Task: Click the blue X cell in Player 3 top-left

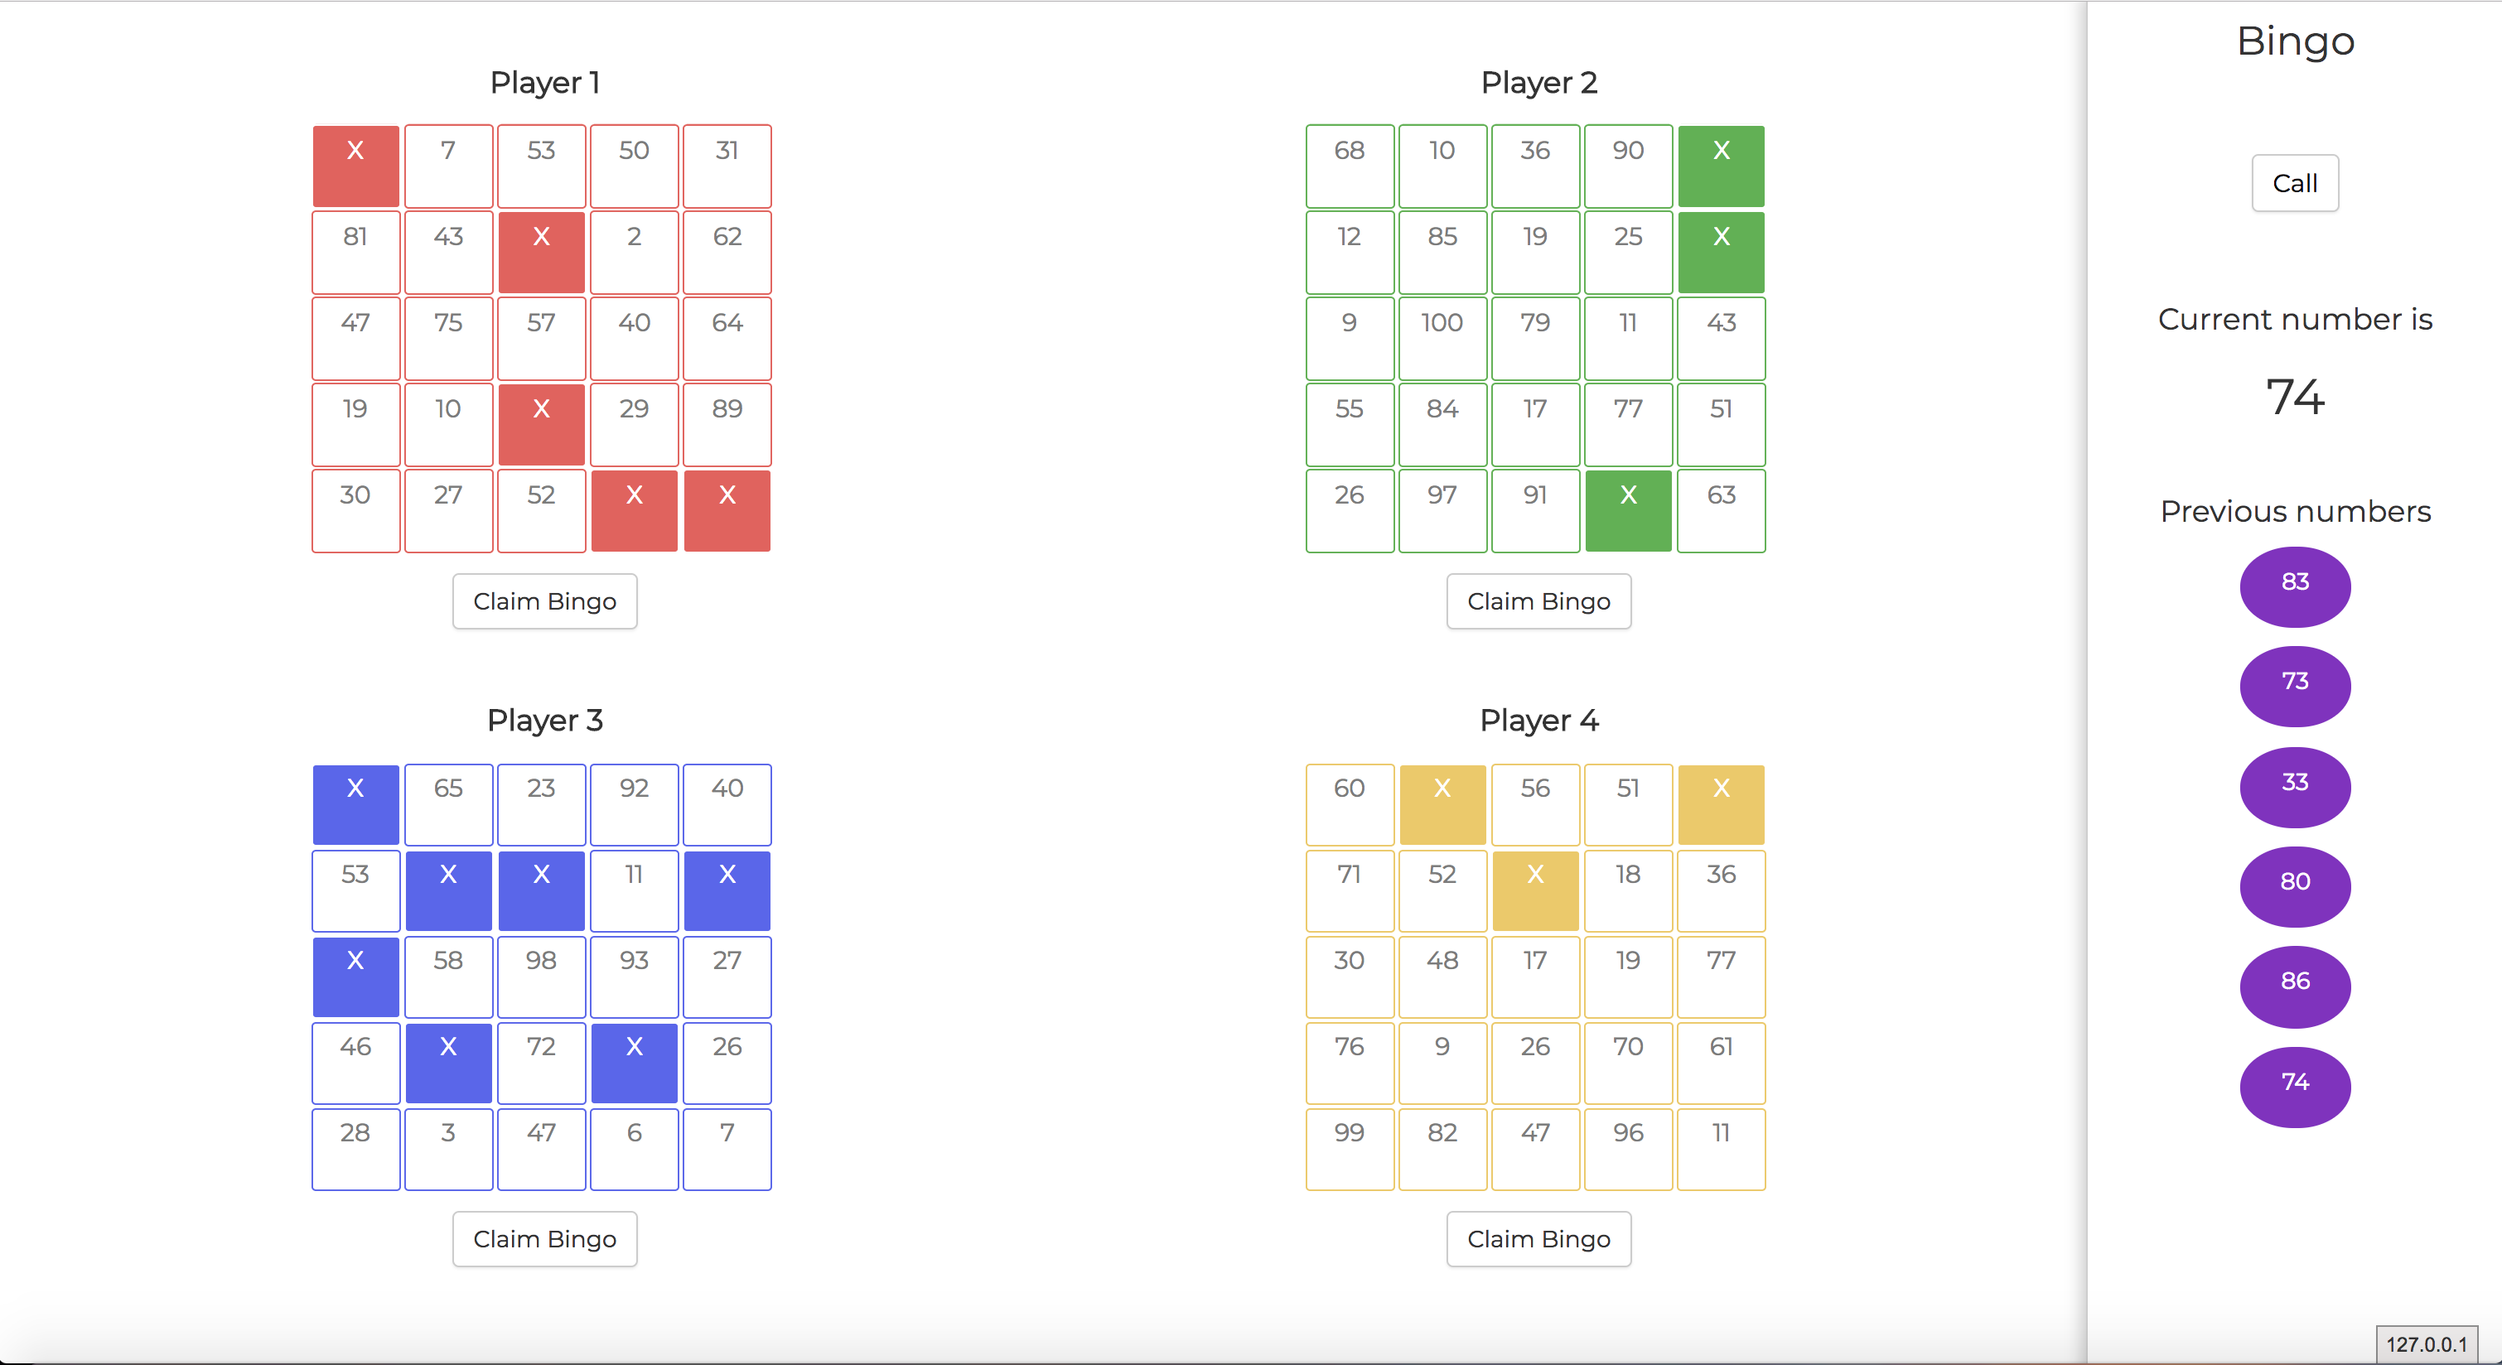Action: pyautogui.click(x=355, y=803)
